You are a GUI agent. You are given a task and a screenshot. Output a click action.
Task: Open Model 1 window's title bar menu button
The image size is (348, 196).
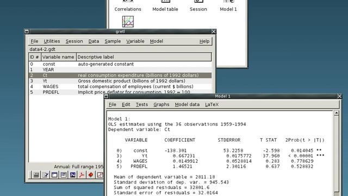[107, 96]
